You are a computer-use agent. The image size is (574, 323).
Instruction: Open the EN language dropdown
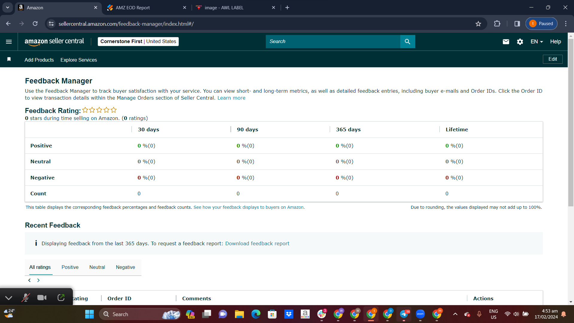537,42
